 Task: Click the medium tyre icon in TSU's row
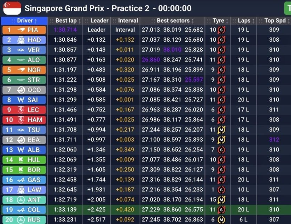coord(221,130)
